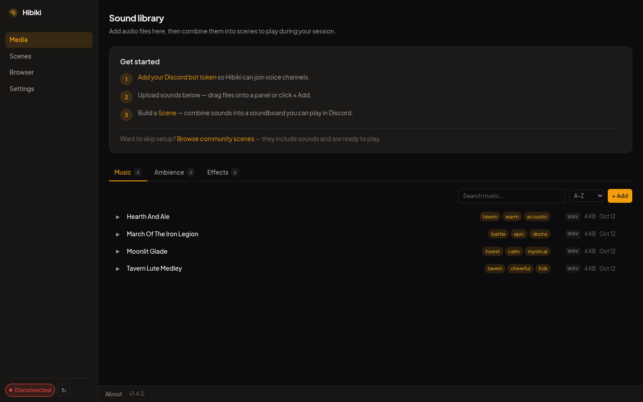The height and width of the screenshot is (402, 643).
Task: Play the Moonlit Glade track
Action: [x=118, y=251]
